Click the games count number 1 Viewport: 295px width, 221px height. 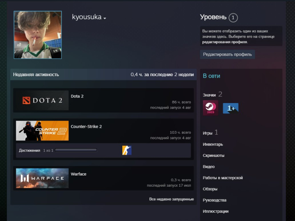click(x=216, y=132)
